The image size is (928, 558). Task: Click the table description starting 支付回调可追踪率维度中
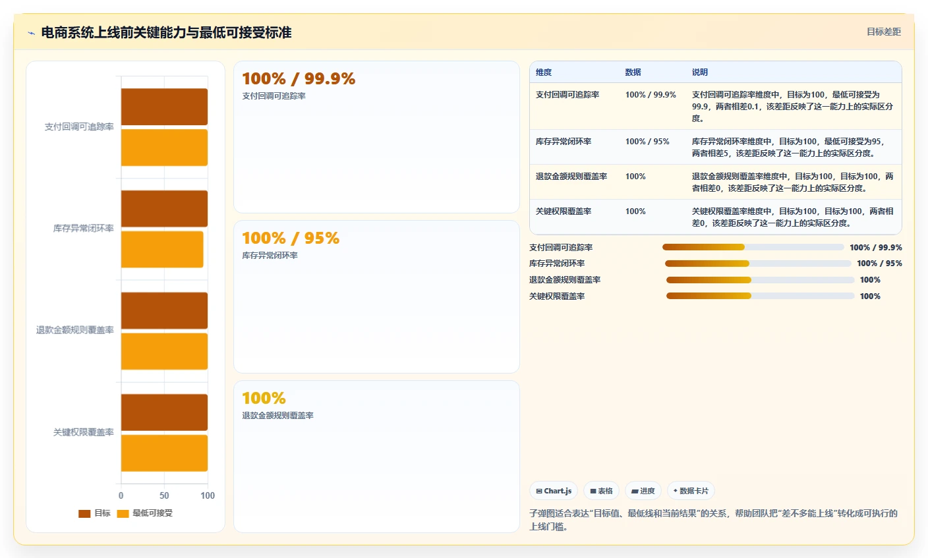[792, 107]
